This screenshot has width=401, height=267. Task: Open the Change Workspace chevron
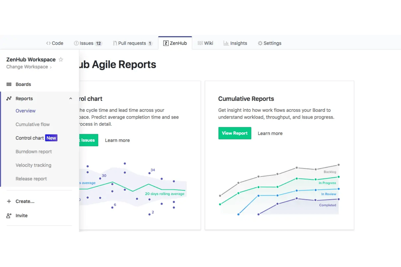pyautogui.click(x=51, y=67)
